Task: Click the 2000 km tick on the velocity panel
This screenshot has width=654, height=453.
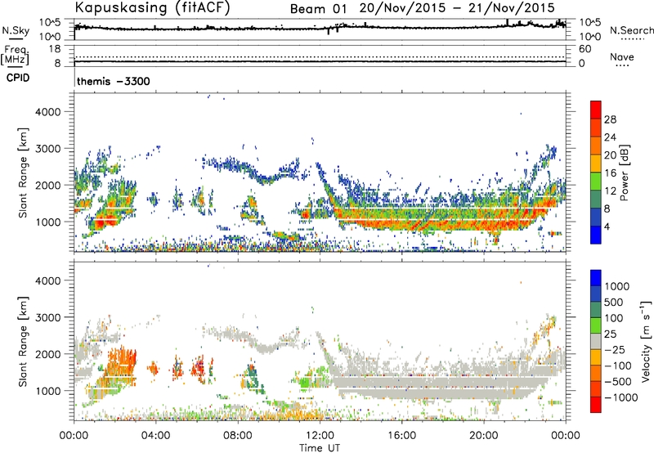Action: click(48, 354)
